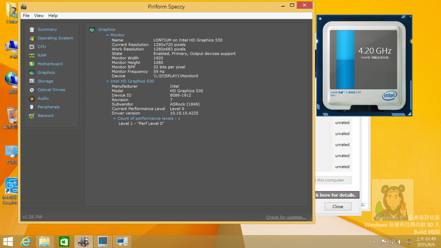Open the File menu

[26, 15]
